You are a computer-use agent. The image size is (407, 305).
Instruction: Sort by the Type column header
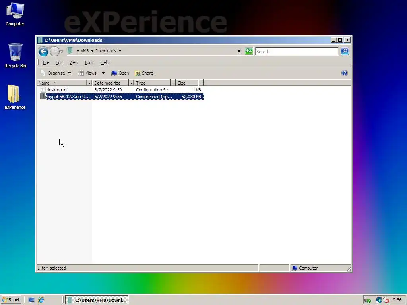[152, 83]
